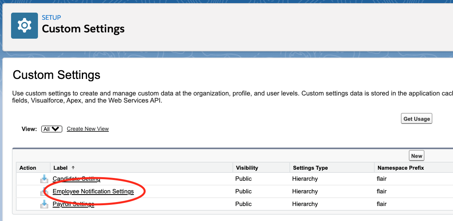
Task: Click the Namespace Prefix column header
Action: pyautogui.click(x=401, y=168)
